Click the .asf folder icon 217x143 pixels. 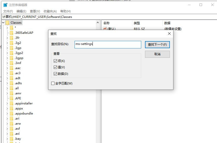(x=12, y=129)
